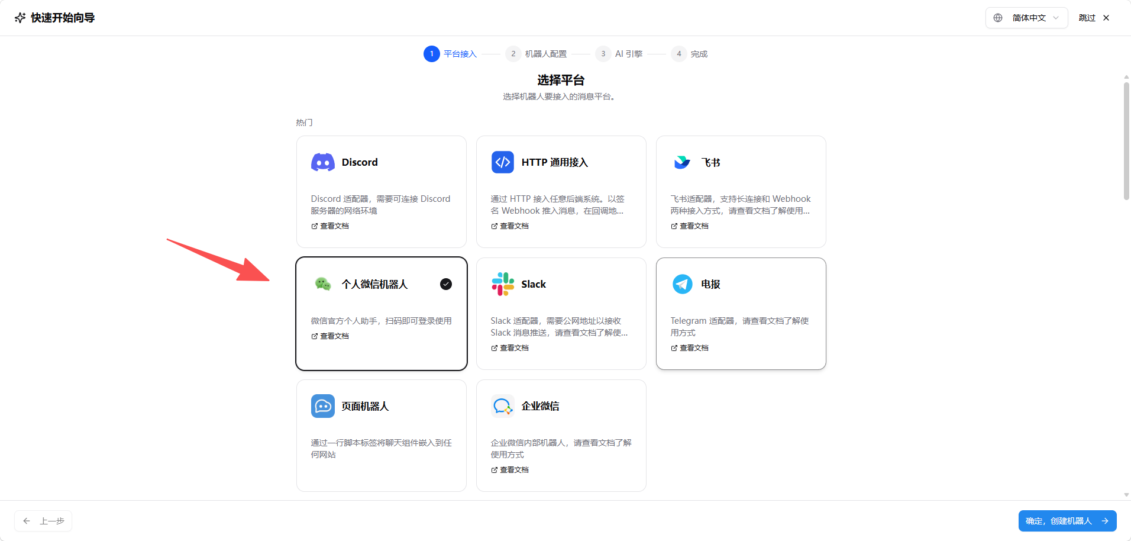
Task: Click 确定，创建机器人 button
Action: coord(1067,521)
